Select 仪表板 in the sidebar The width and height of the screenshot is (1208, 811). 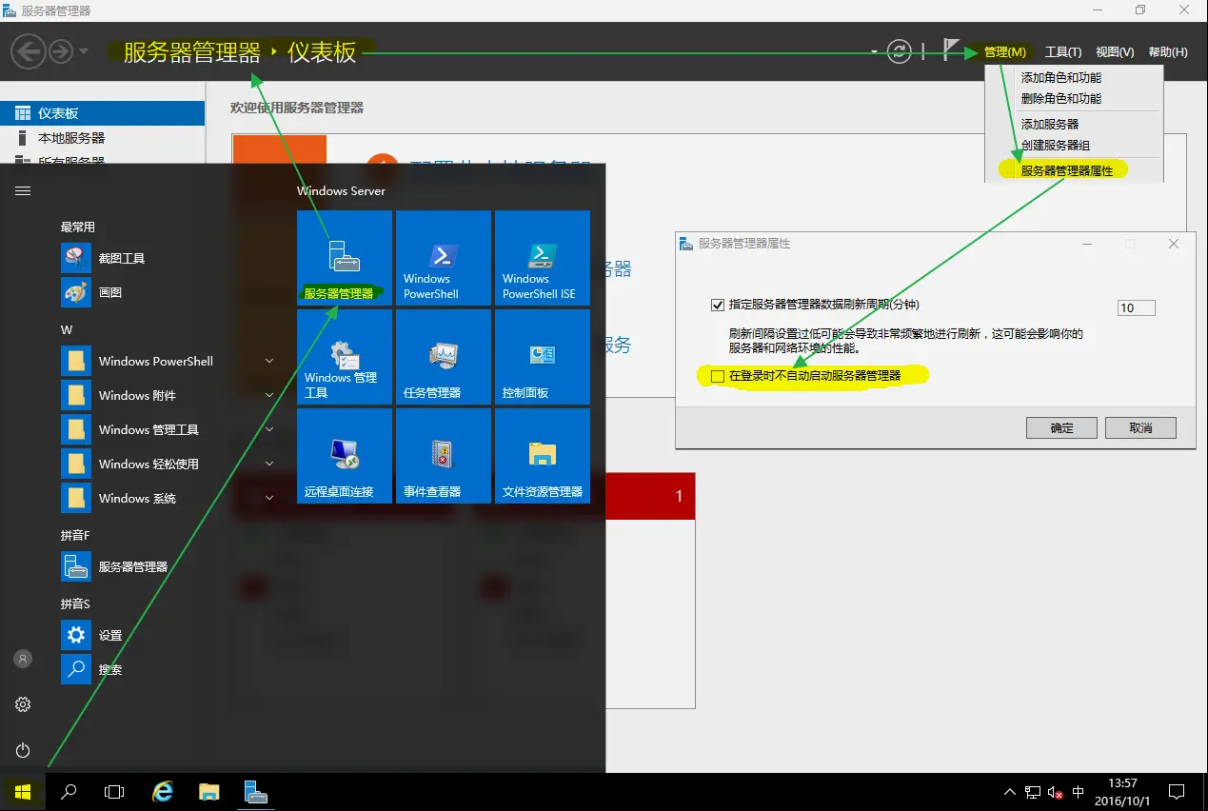[103, 113]
